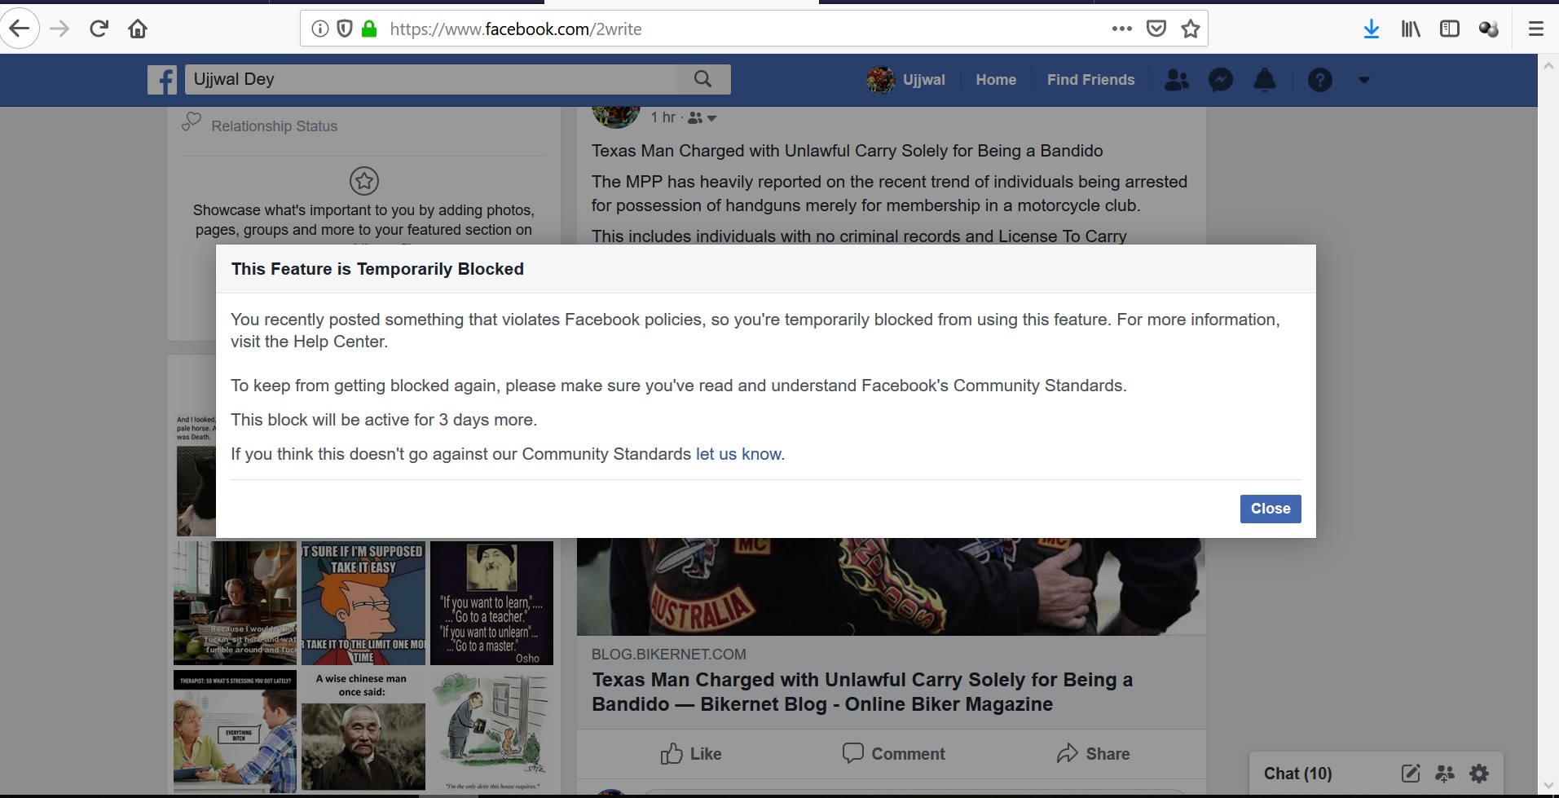Click the 1 hr post timestamp

point(663,117)
